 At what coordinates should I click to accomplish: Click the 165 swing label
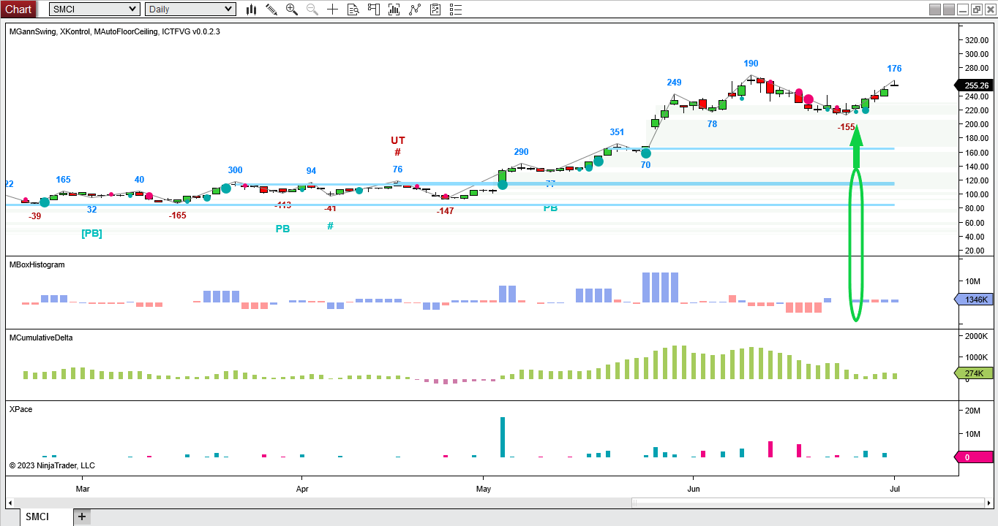(64, 180)
